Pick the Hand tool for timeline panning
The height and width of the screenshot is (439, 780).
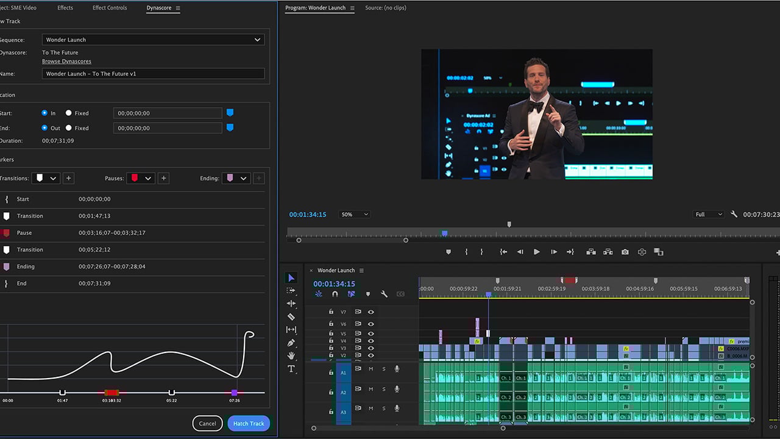(291, 355)
